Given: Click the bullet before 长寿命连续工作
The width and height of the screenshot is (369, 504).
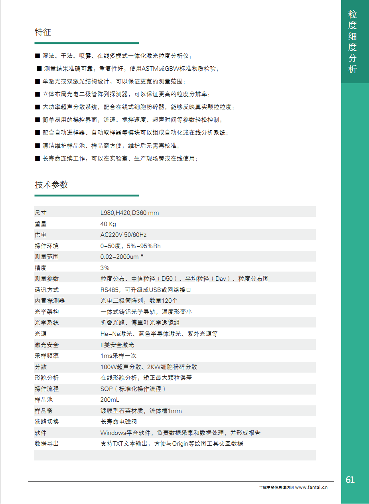Looking at the screenshot, I should [37, 158].
